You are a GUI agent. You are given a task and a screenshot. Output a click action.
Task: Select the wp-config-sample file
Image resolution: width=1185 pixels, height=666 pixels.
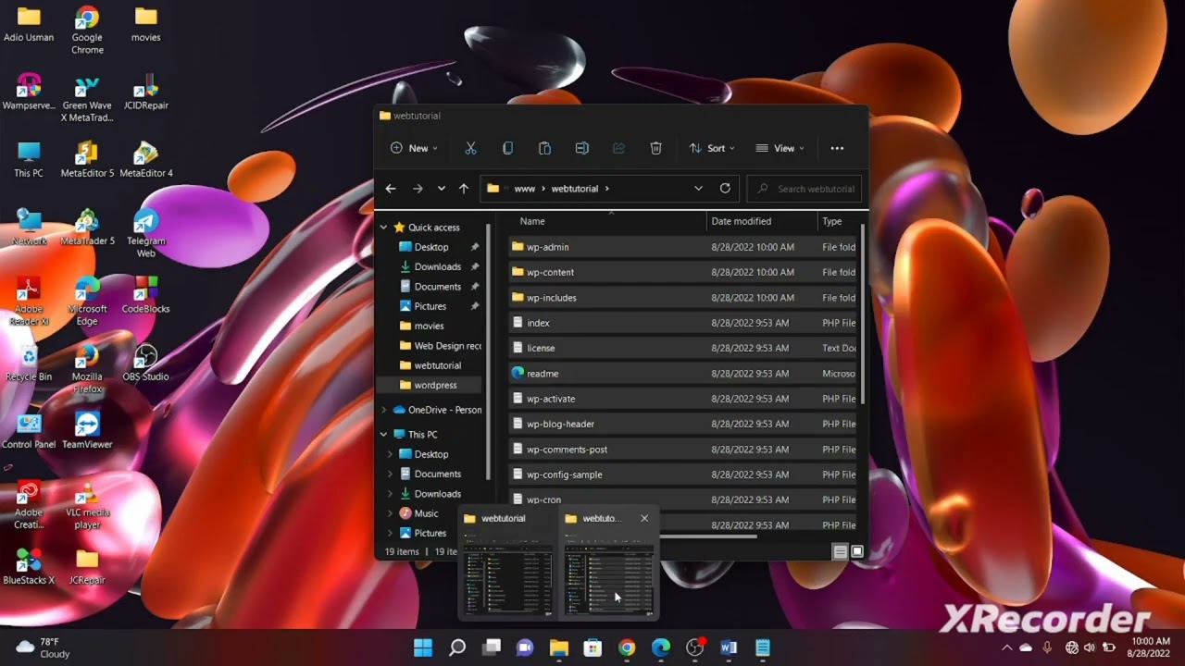[x=683, y=475]
